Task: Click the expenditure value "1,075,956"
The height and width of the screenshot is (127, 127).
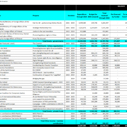Action: click(x=82, y=39)
